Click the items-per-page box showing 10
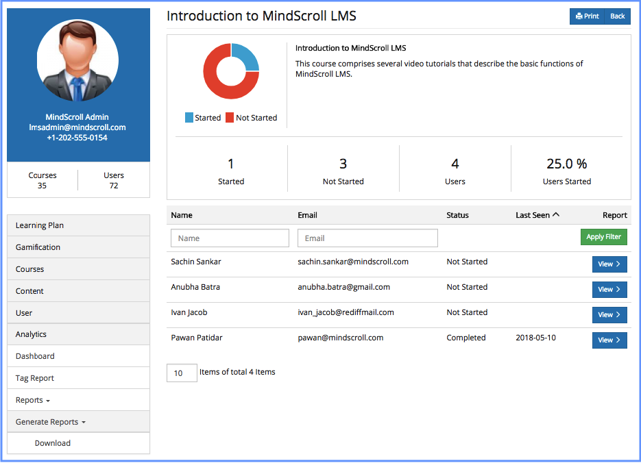This screenshot has width=641, height=463. click(182, 373)
